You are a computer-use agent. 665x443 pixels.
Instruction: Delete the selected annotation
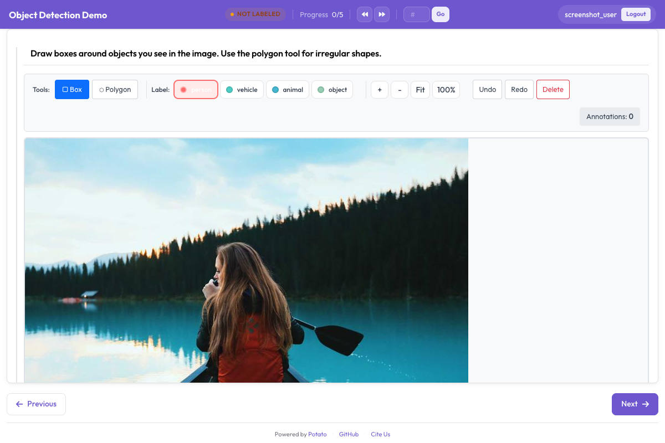coord(553,90)
